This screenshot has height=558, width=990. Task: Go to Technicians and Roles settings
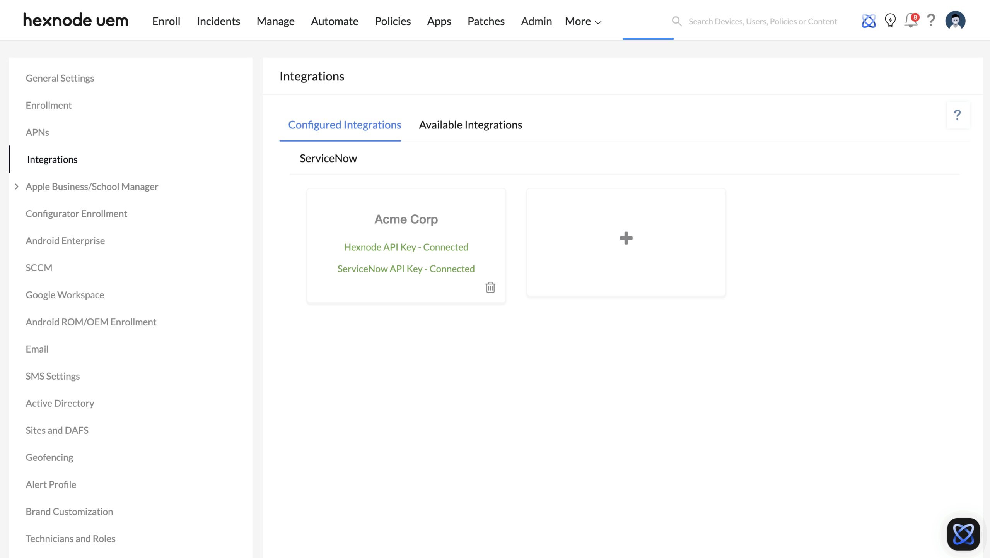tap(70, 538)
